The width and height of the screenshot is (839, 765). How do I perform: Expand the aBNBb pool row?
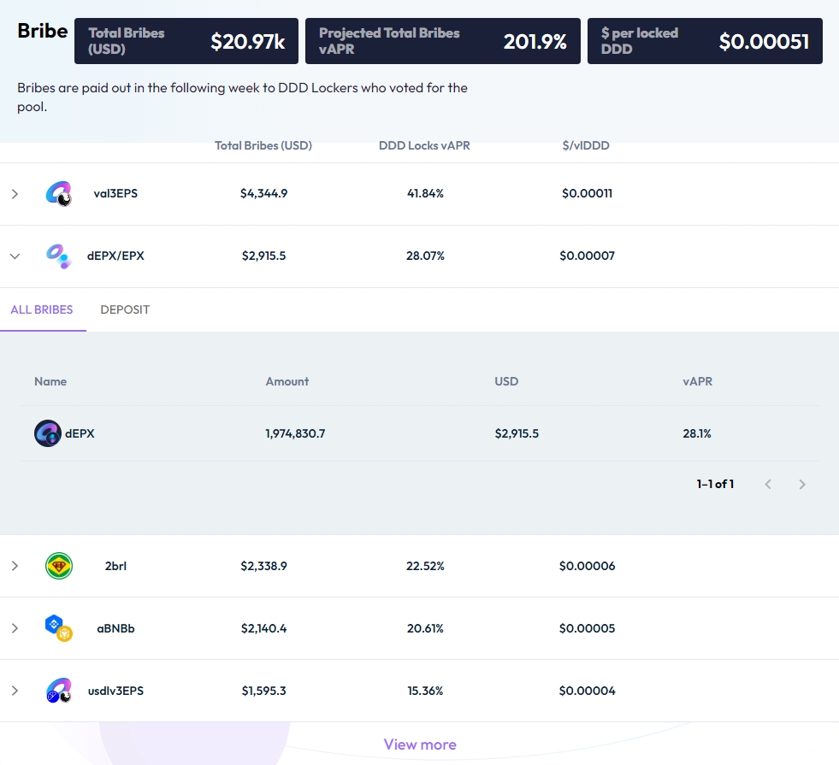point(15,628)
